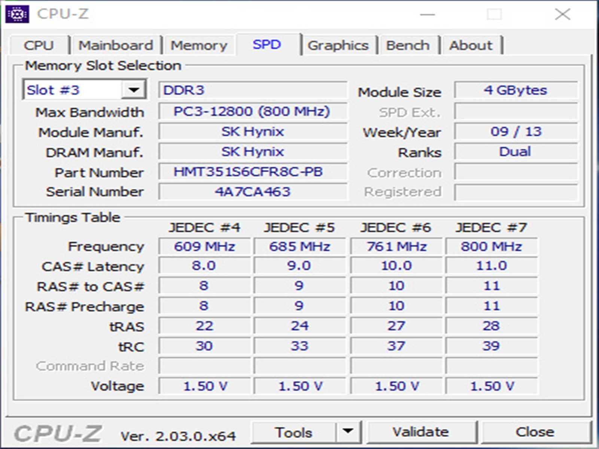Click the 4 GBytes module size value
This screenshot has width=599, height=449.
click(x=516, y=90)
